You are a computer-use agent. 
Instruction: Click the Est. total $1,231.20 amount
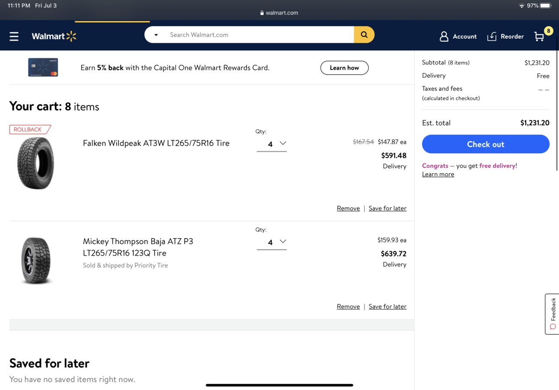point(535,123)
